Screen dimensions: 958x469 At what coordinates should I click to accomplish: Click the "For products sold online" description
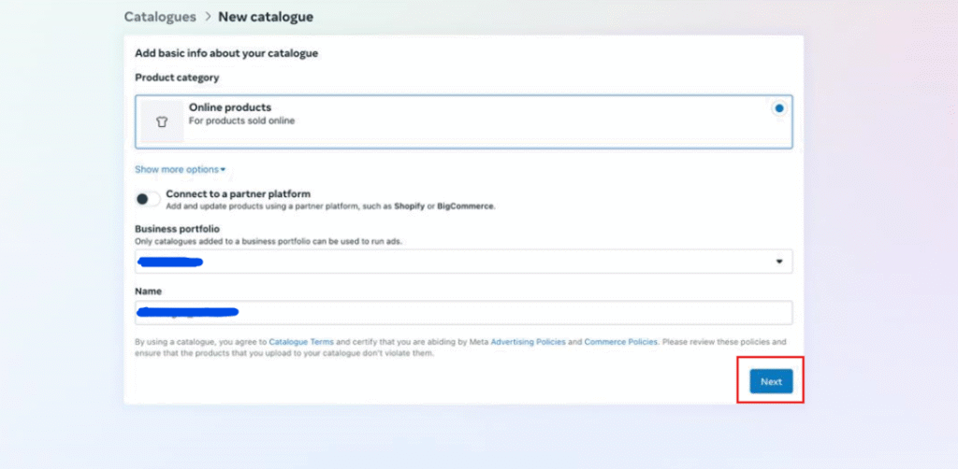tap(241, 121)
